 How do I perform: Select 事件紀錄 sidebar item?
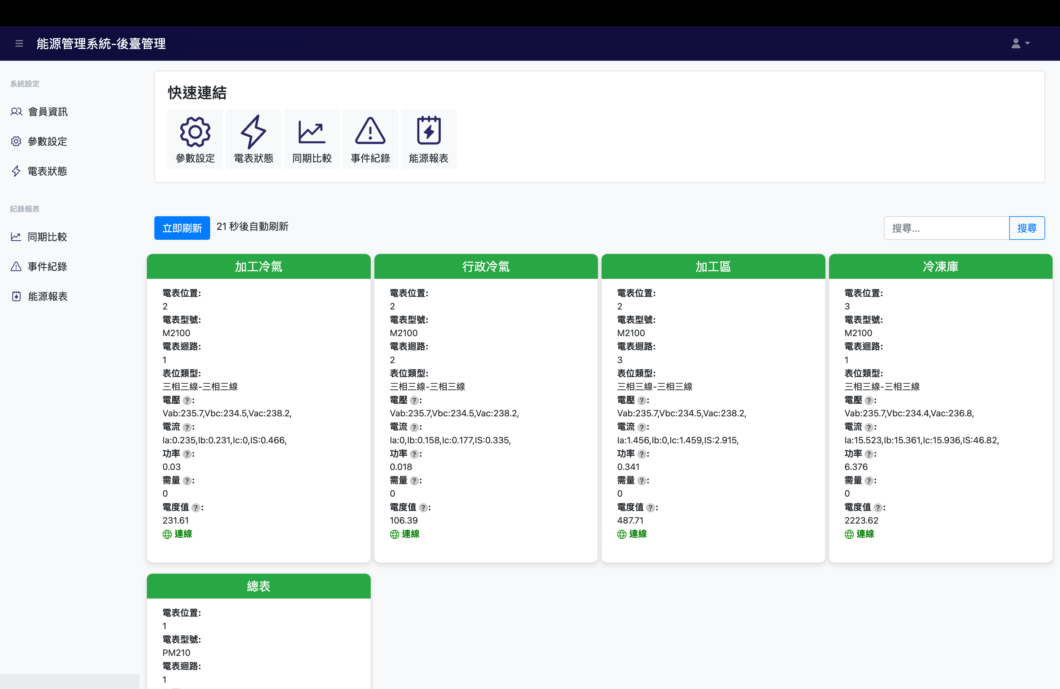point(47,267)
